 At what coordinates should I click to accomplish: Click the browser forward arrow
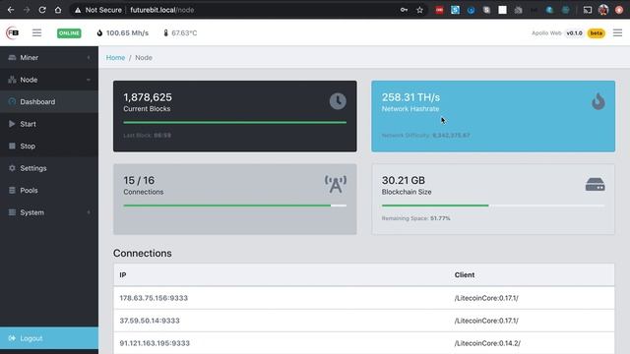[27, 10]
